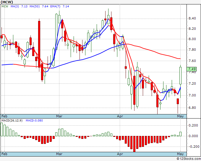Screen dimensions: 201x161
Task: Click the 8.20 price axis label
Action: pyautogui.click(x=192, y=29)
